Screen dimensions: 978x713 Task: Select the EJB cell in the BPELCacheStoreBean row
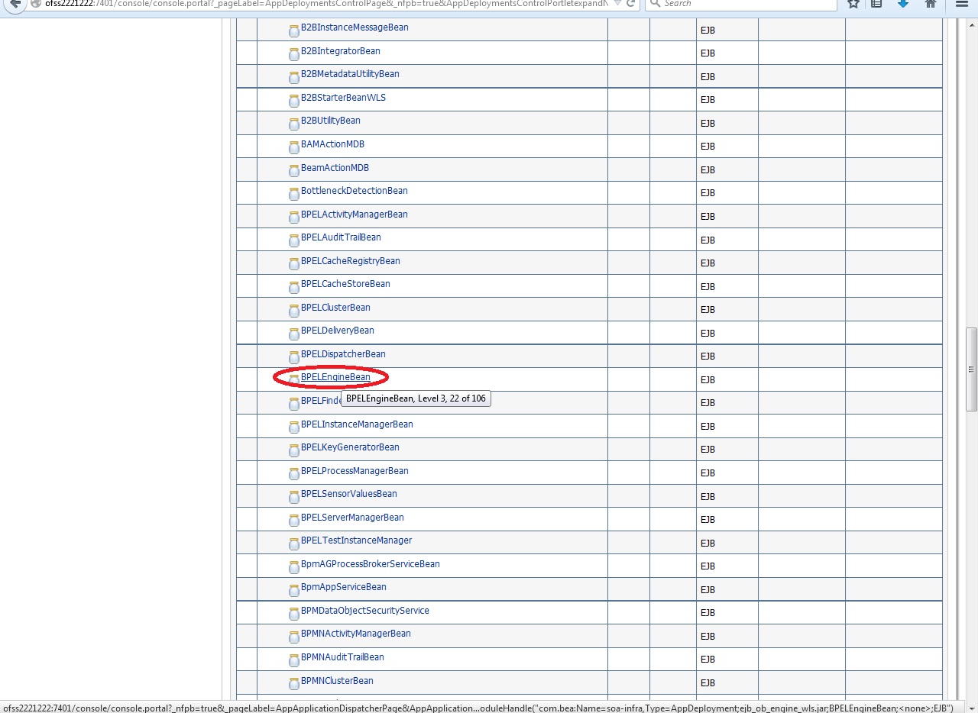click(x=727, y=286)
